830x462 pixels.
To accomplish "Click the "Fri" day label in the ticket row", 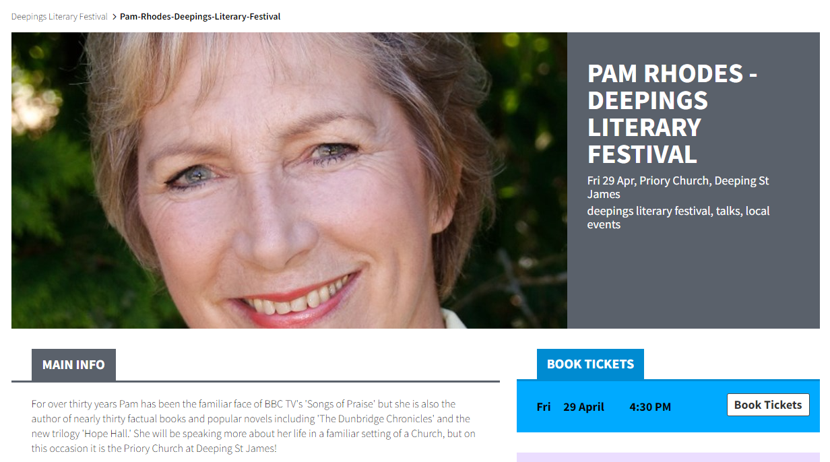I will click(x=544, y=407).
